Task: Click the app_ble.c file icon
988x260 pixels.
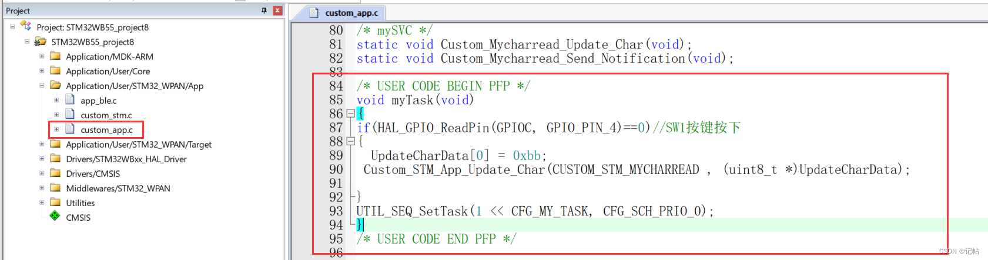Action: [70, 100]
